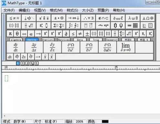Viewport: 160px width, 124px height.
Task: Select center-justified tab stop
Action: coord(23,63)
